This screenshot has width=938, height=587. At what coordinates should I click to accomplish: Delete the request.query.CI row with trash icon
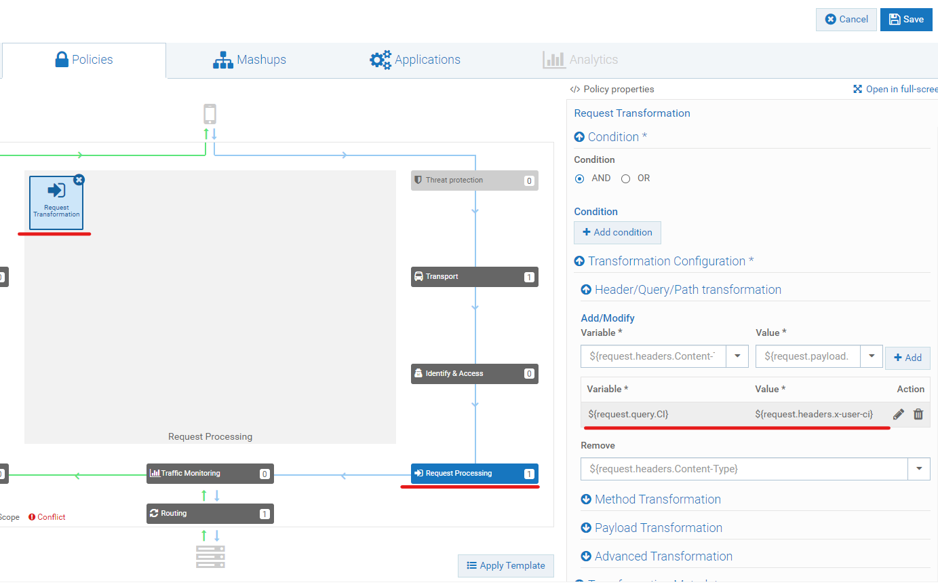pos(918,414)
